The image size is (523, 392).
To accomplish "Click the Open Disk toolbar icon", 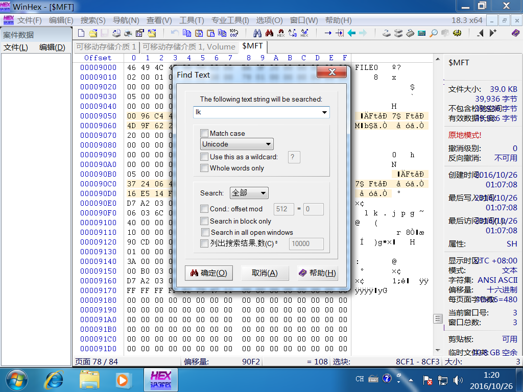I will pos(387,33).
